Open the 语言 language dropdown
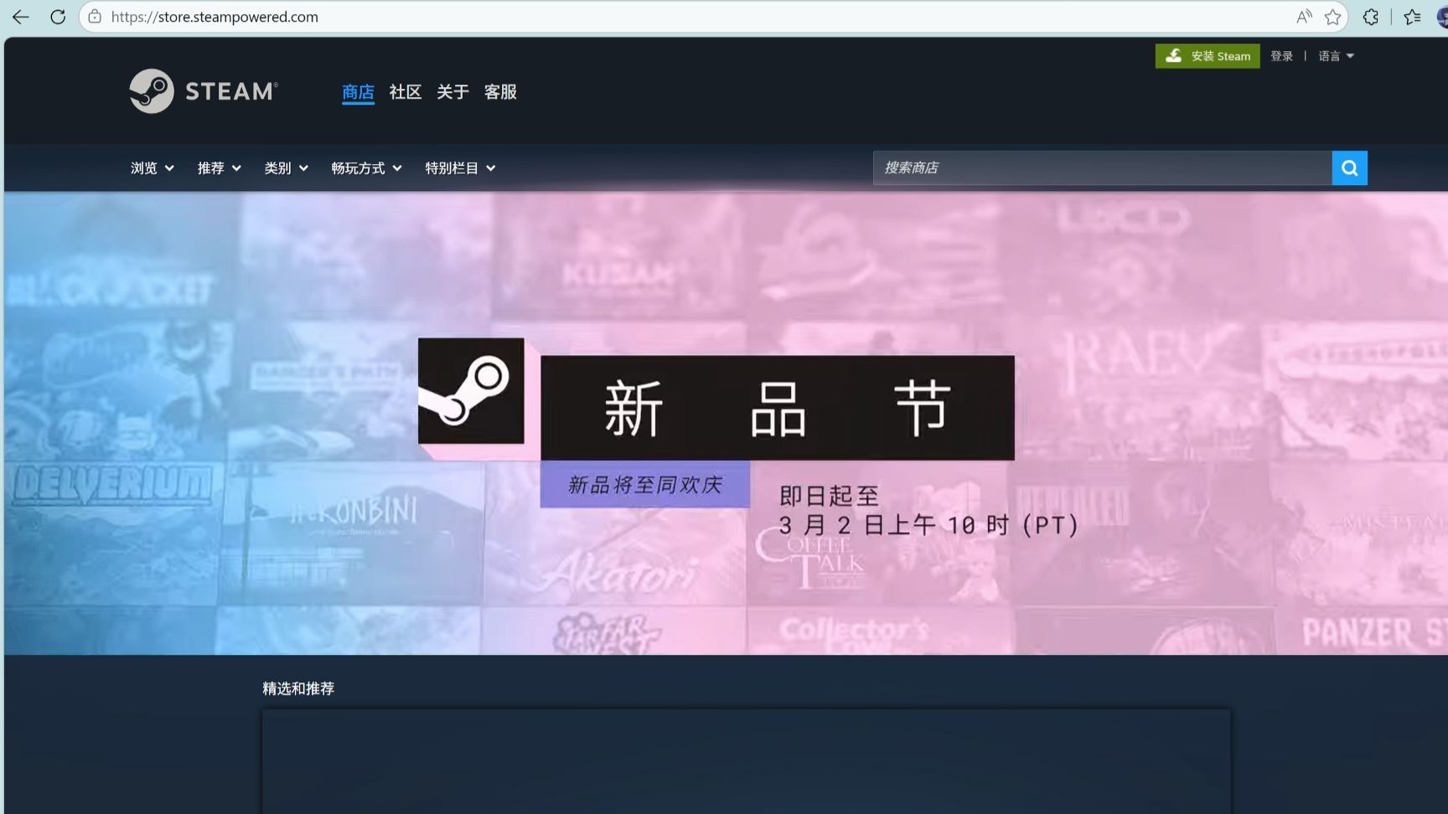 1336,56
